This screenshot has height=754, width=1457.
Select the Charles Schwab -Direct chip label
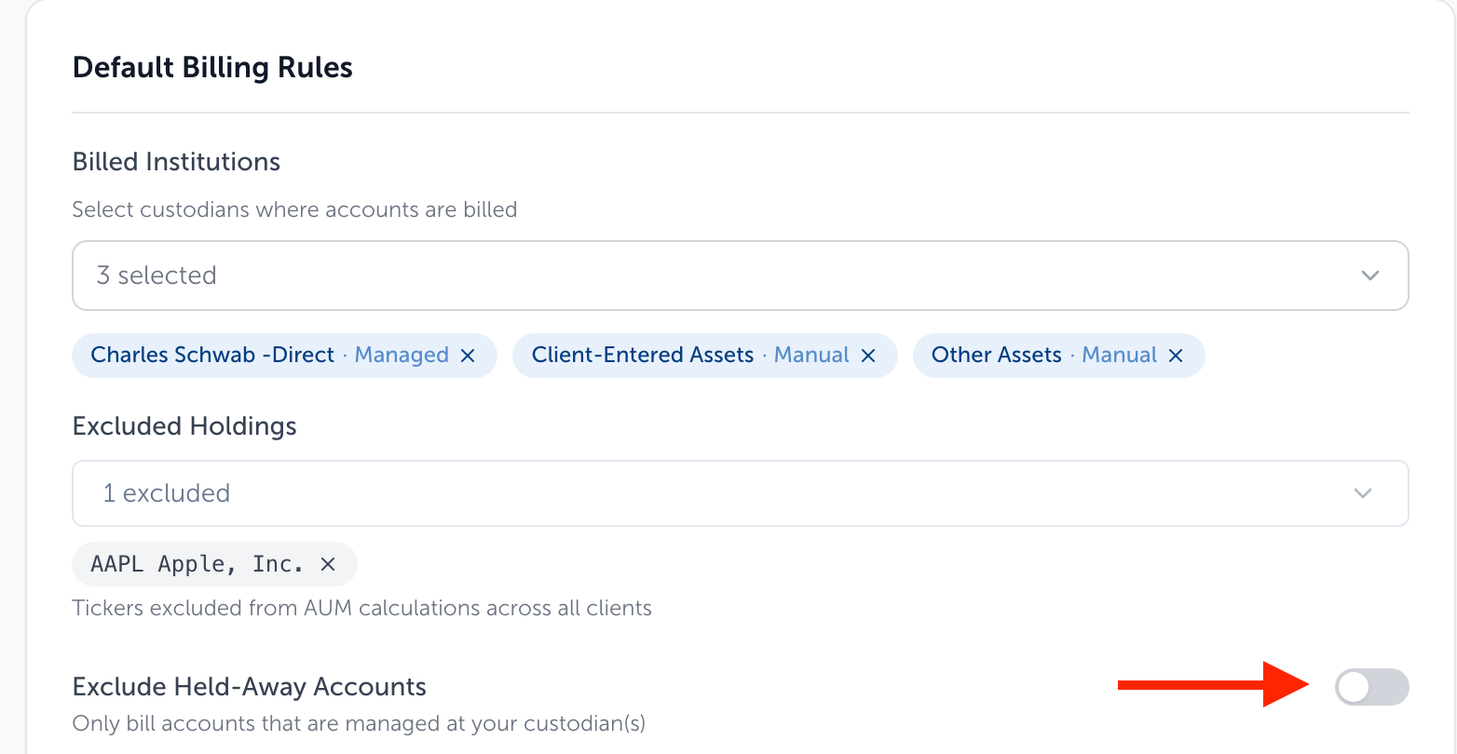tap(212, 355)
